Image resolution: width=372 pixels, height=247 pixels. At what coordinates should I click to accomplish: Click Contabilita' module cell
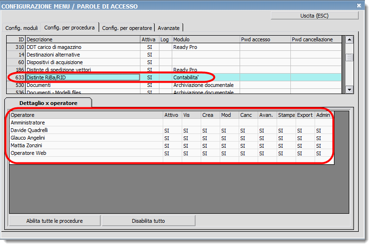206,77
